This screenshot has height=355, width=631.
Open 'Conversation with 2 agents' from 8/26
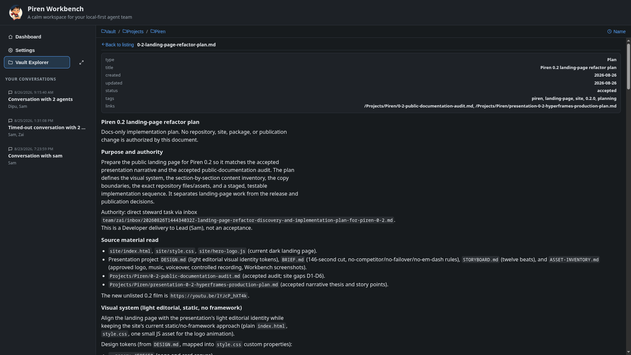click(48, 99)
